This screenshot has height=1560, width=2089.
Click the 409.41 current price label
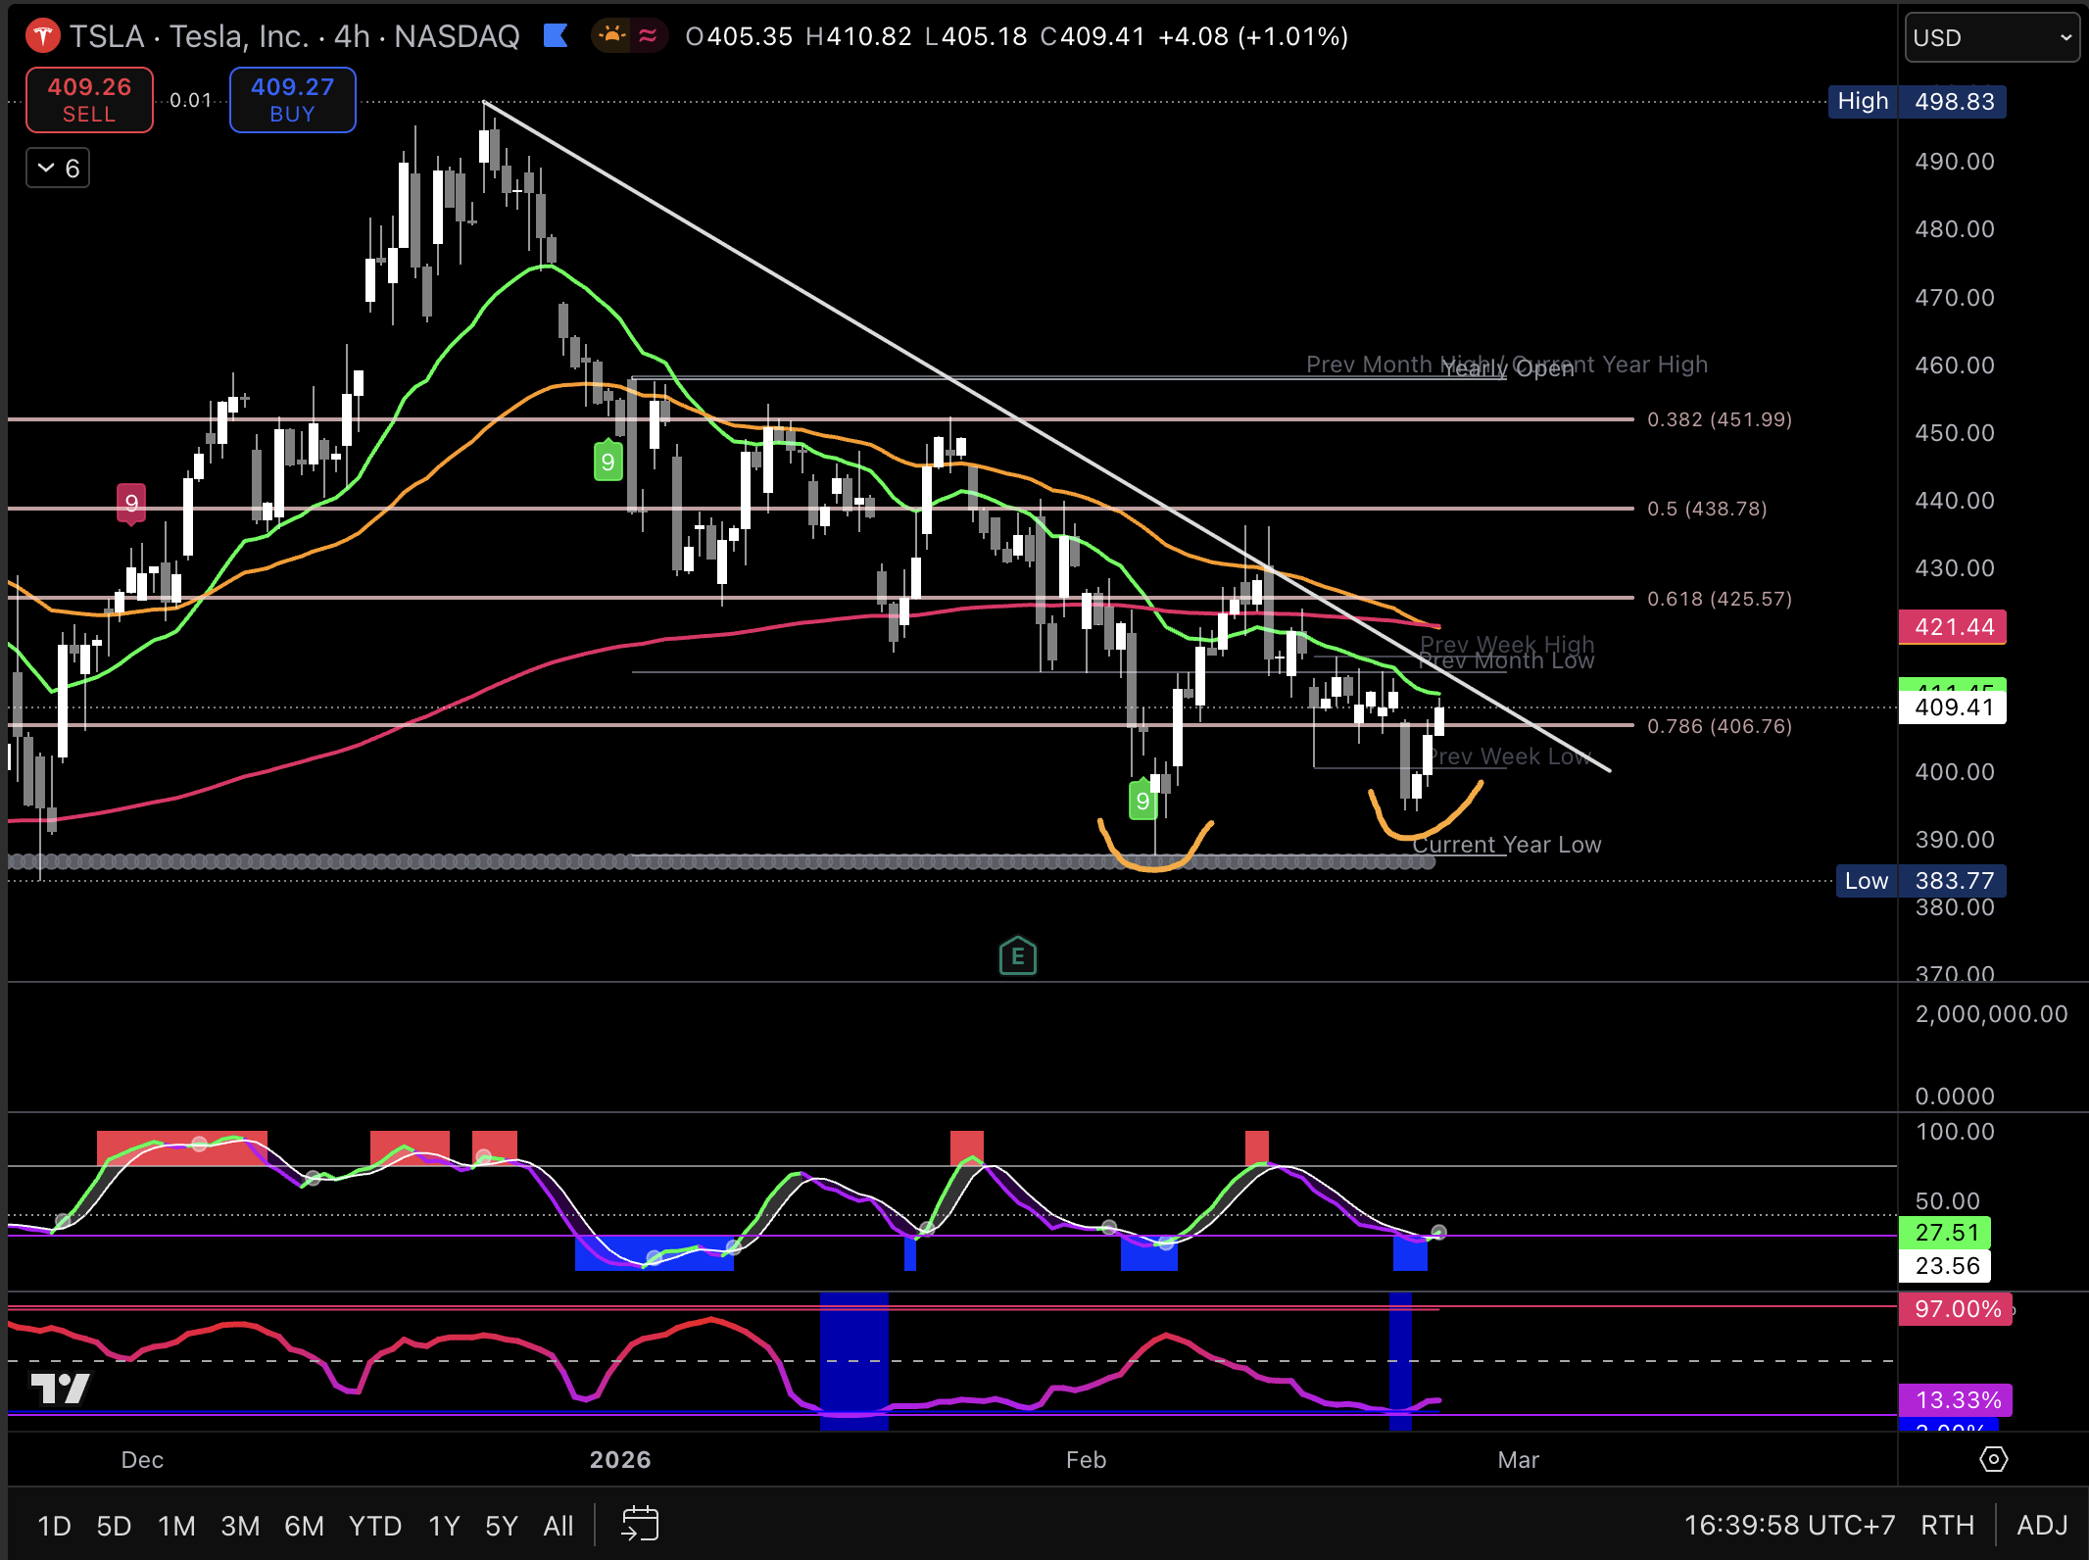pos(1953,707)
